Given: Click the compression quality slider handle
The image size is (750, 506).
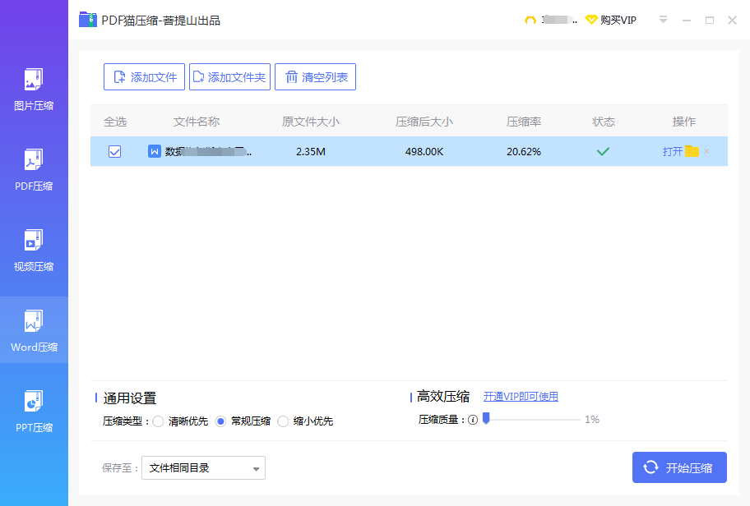Looking at the screenshot, I should pyautogui.click(x=487, y=418).
